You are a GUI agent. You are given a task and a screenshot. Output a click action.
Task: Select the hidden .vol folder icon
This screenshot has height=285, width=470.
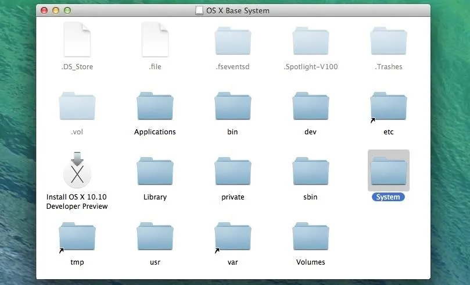[77, 106]
